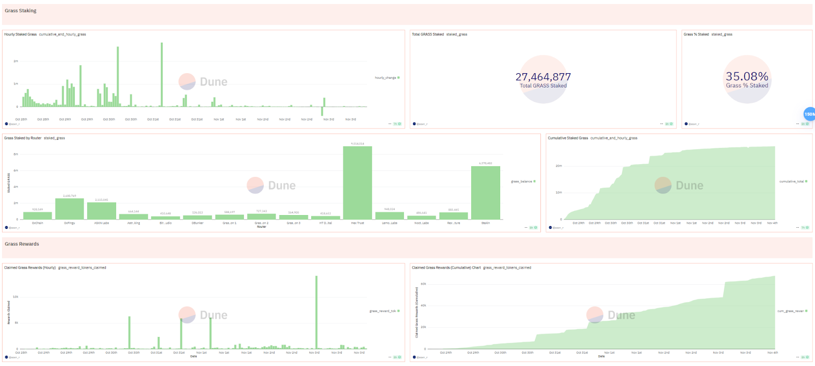Click the green refresh badge on Total GRASS Staked panel
815x366 pixels.
coord(669,124)
